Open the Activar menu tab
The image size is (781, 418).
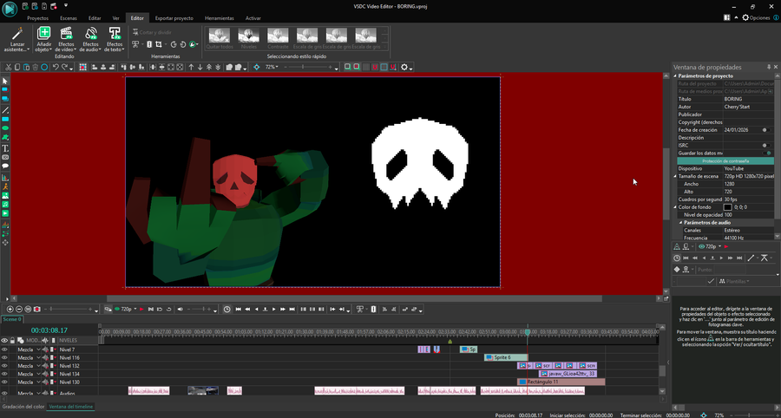253,18
